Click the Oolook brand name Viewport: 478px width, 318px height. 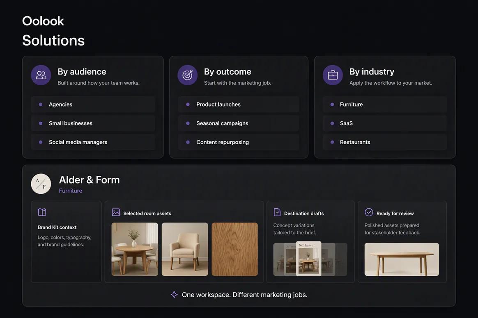pos(43,21)
